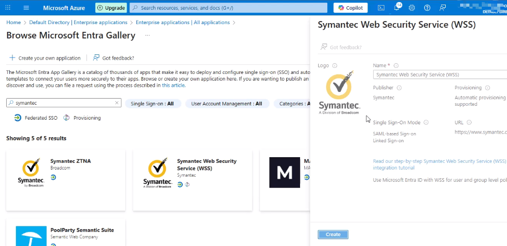
Task: Click the info icon next to Logo
Action: tap(335, 65)
